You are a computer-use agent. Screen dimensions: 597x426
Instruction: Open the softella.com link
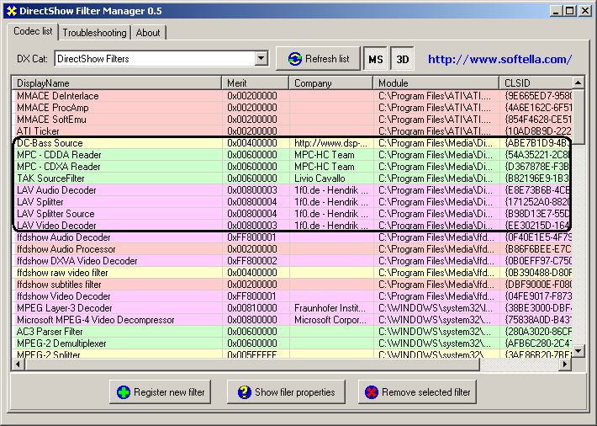tap(500, 59)
